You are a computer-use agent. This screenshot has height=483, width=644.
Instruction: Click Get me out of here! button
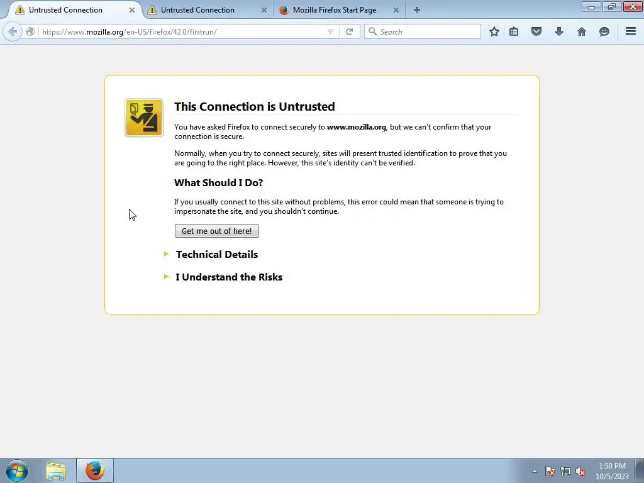[x=217, y=231]
